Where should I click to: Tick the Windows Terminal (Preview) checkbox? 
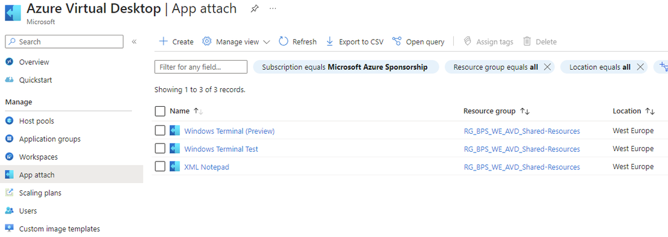click(160, 131)
